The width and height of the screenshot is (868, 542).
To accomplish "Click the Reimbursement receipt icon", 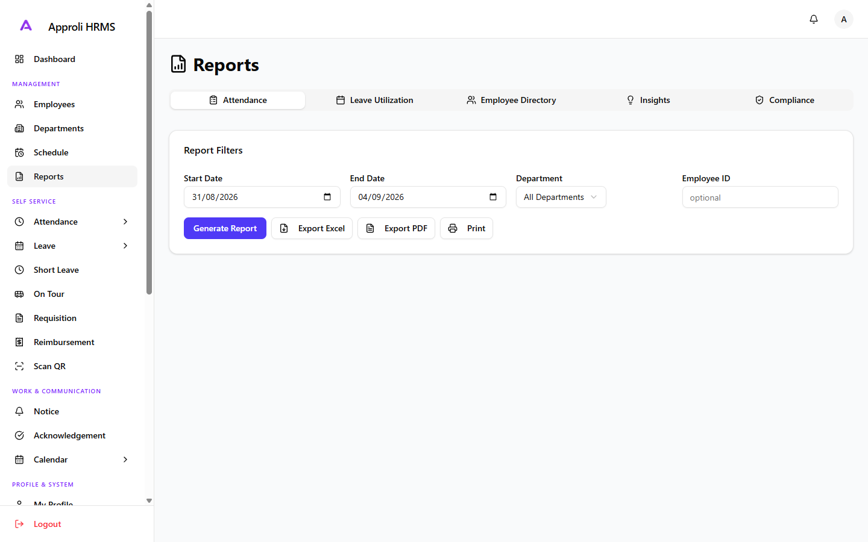I will click(19, 342).
